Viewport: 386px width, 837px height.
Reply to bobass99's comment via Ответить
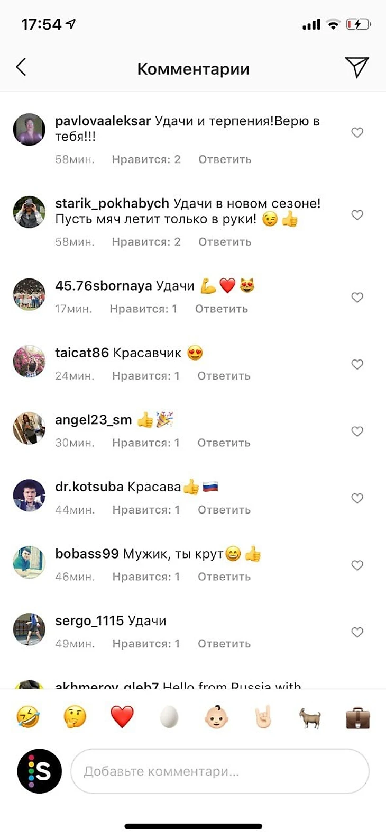[224, 577]
